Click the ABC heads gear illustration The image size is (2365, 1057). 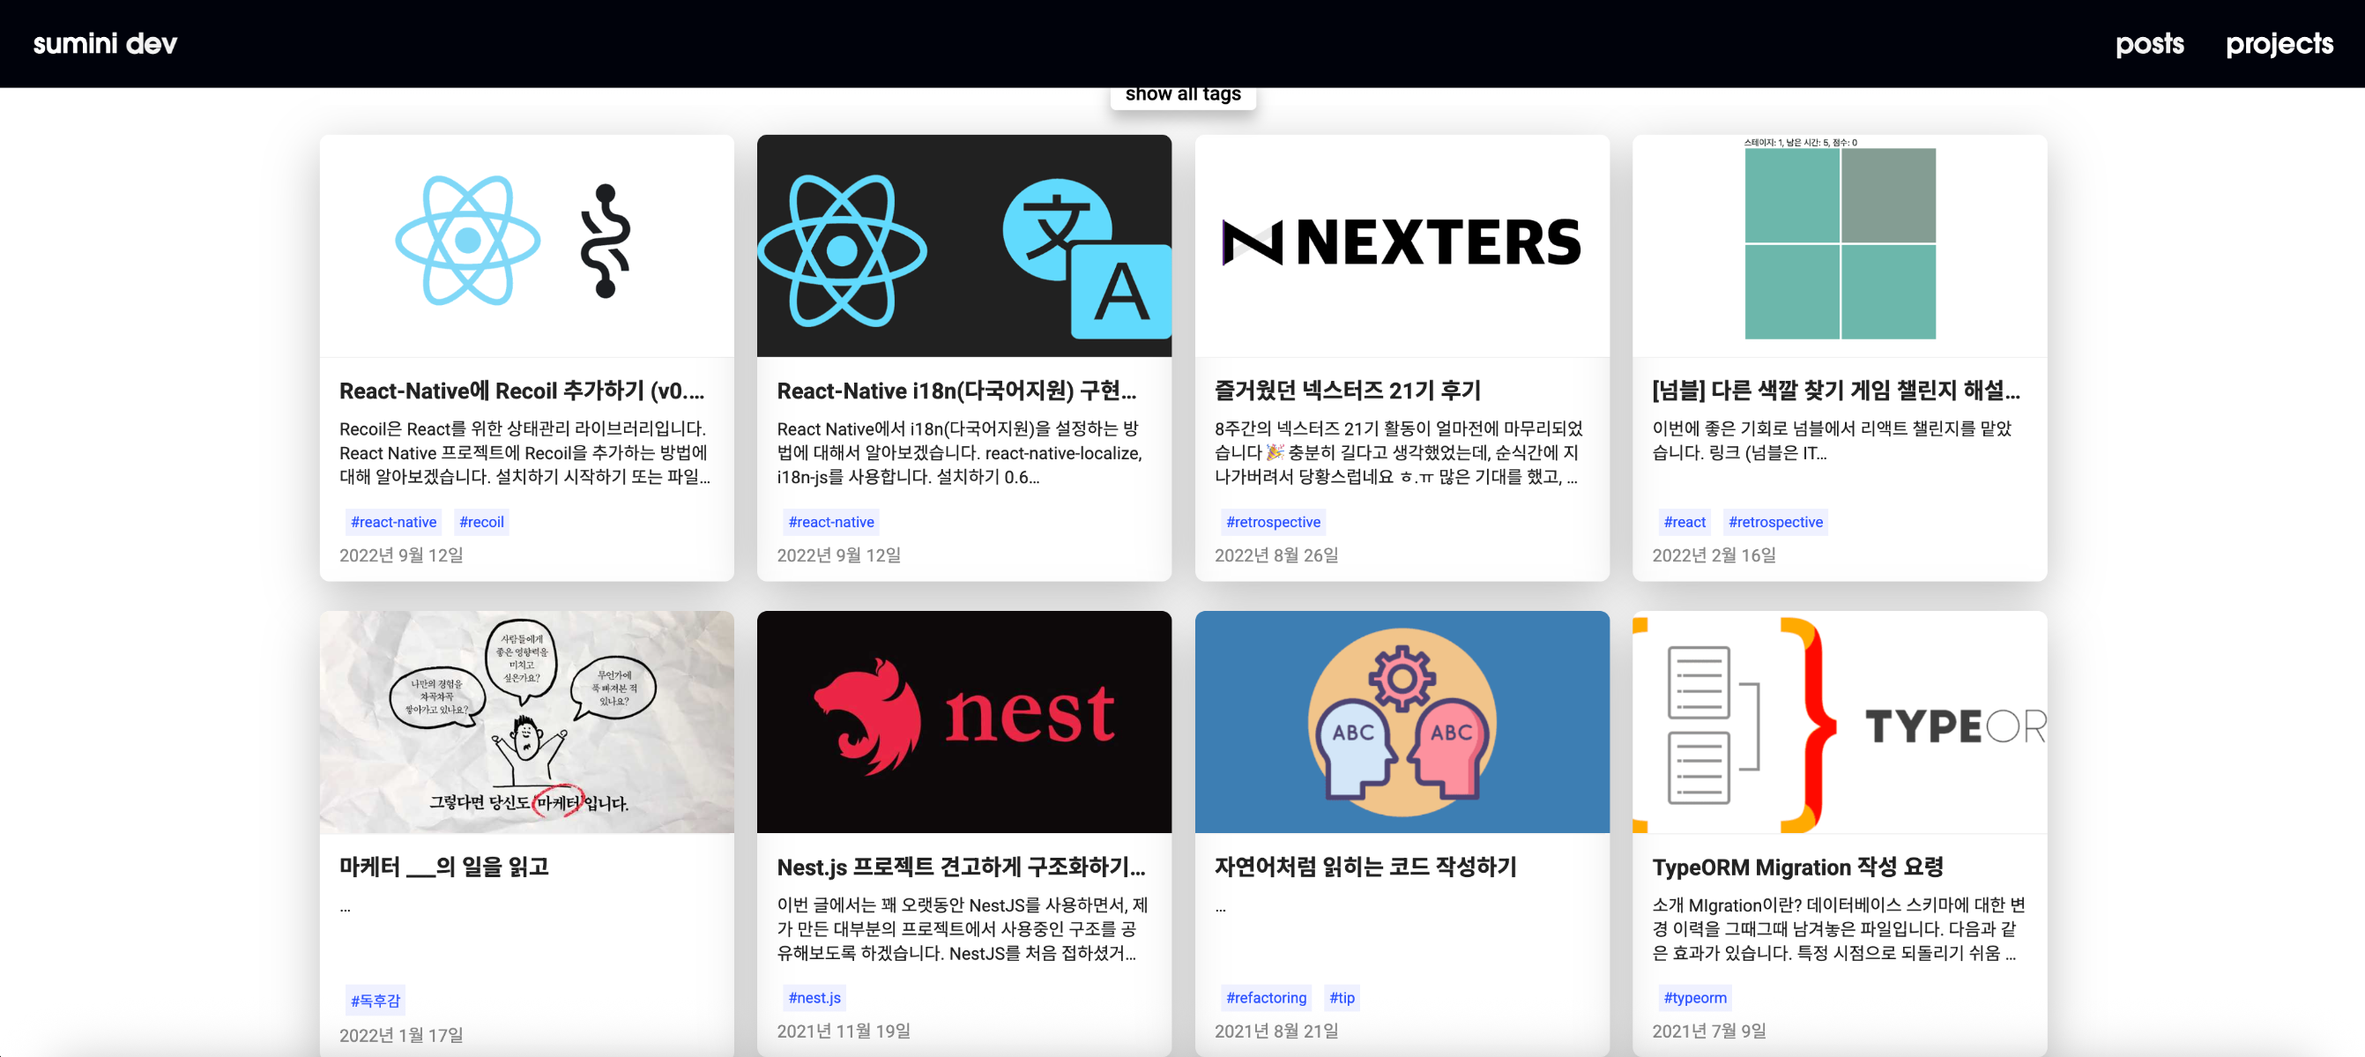(1401, 722)
